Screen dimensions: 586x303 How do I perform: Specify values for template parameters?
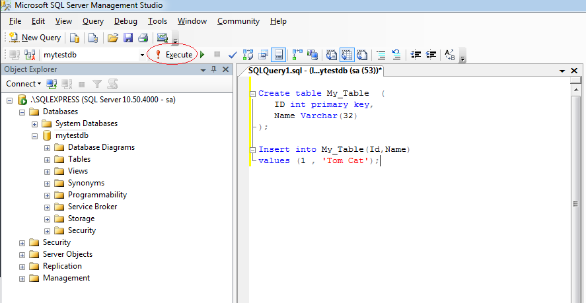[x=450, y=55]
